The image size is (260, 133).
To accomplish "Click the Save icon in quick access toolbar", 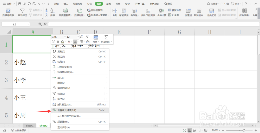I will click(20, 4).
